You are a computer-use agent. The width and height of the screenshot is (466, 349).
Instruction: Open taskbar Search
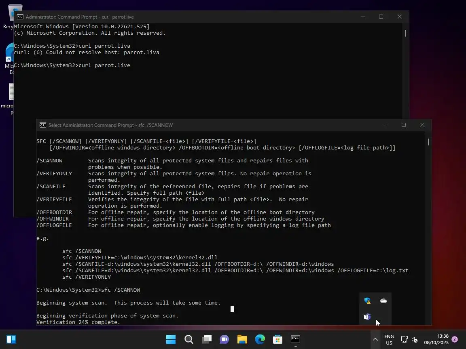(x=189, y=339)
